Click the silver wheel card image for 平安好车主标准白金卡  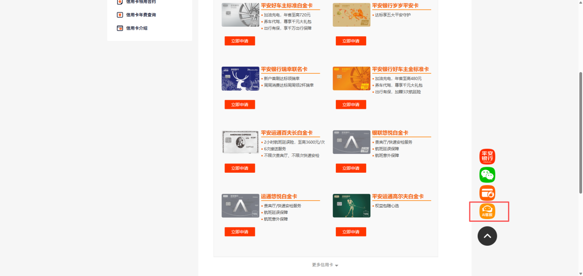point(240,15)
